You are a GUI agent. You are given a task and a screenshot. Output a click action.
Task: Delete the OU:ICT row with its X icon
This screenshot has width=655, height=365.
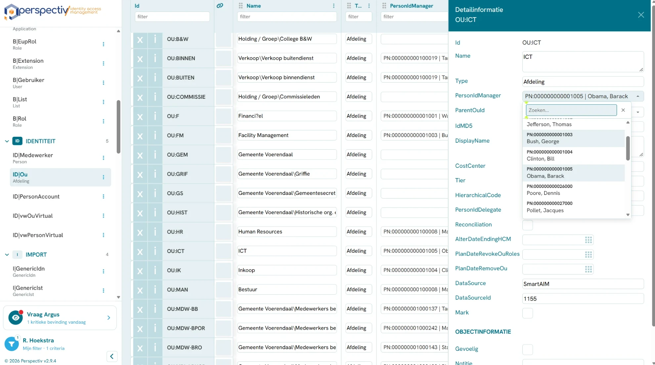point(140,251)
